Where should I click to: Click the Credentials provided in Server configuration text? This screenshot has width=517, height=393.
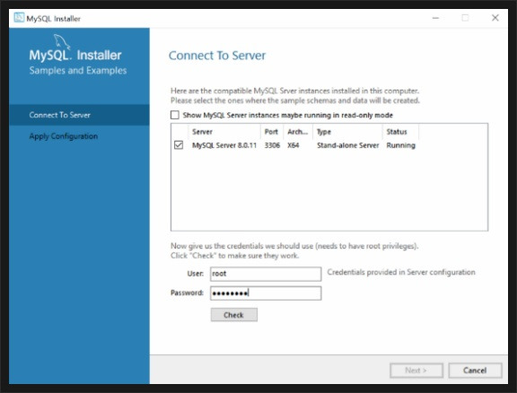pyautogui.click(x=401, y=272)
